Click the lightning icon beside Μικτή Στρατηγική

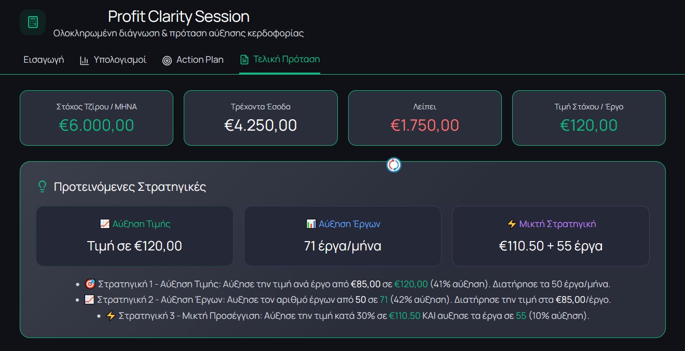click(512, 224)
